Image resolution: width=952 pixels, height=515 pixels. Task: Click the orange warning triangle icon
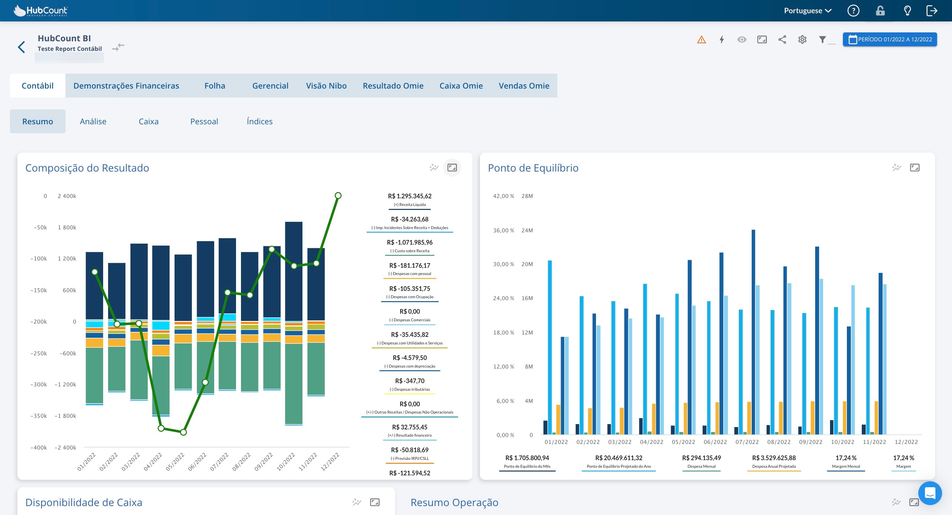point(701,40)
